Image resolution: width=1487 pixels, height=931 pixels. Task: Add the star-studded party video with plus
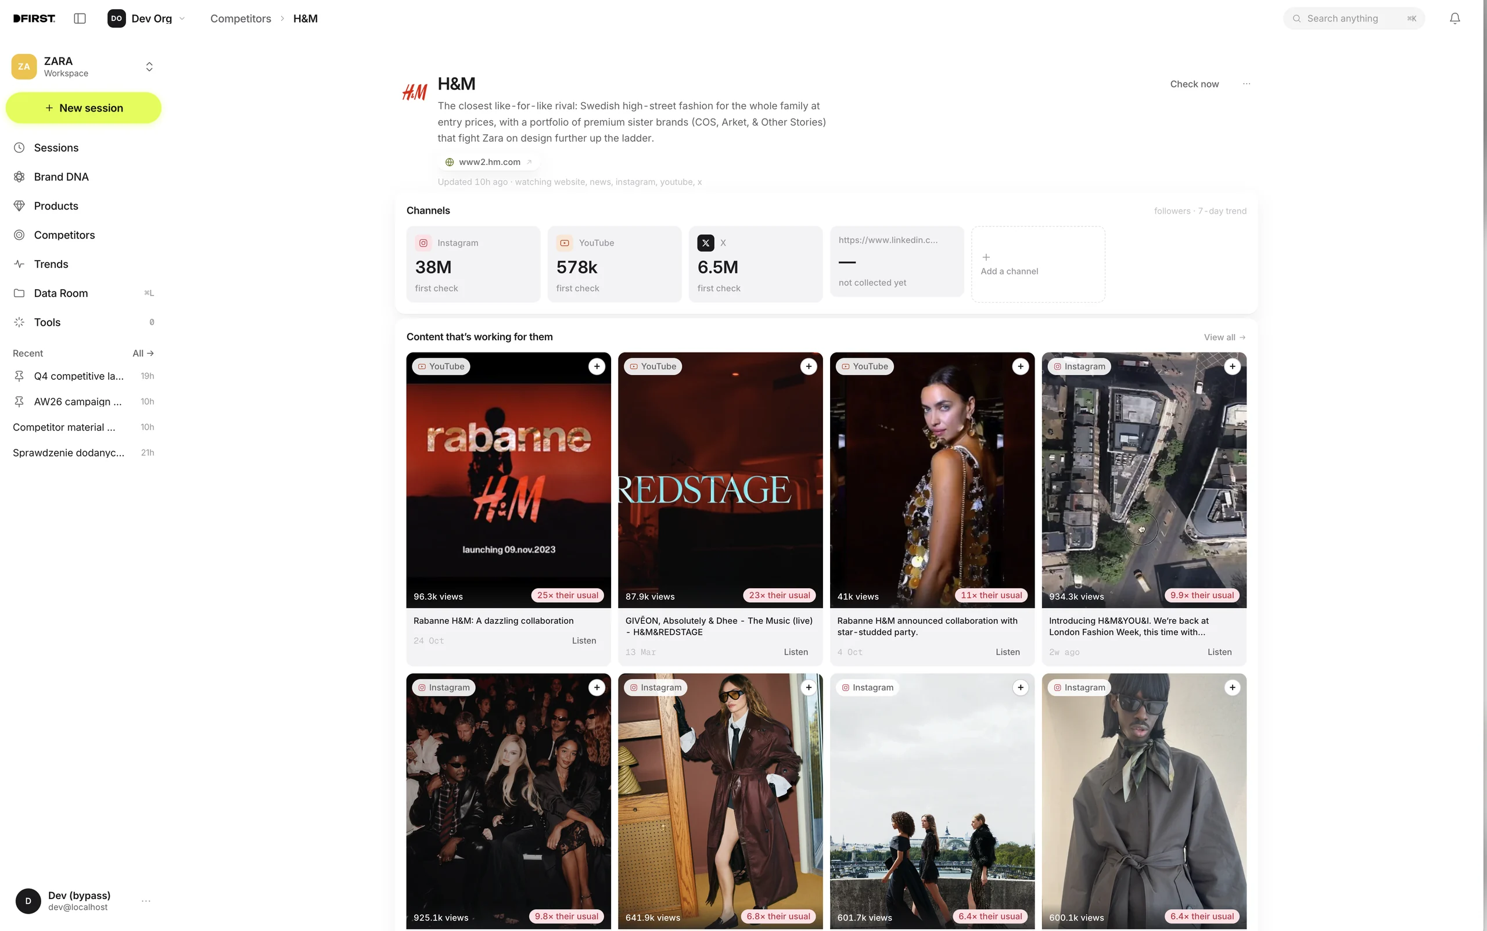pyautogui.click(x=1020, y=366)
